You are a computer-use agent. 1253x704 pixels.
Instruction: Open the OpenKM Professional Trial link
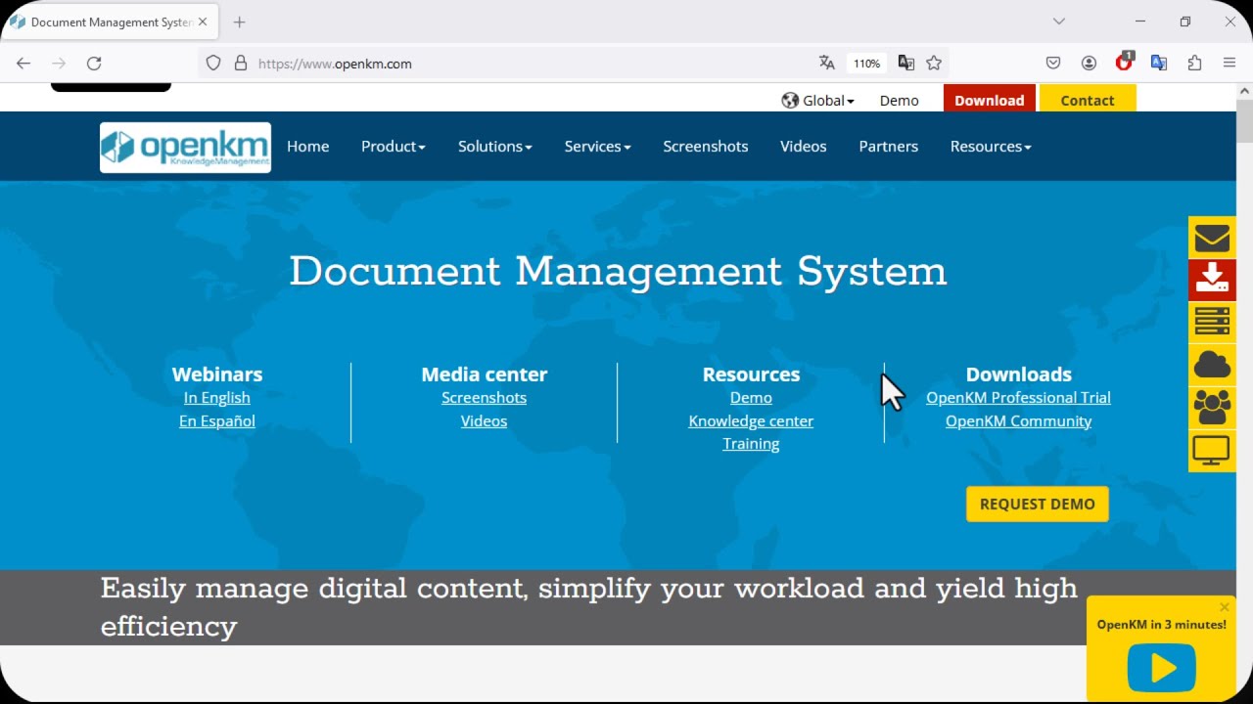tap(1018, 398)
